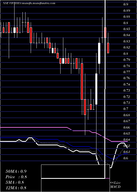
Task: Click the 0.79 axis value
Action: pos(127,60)
